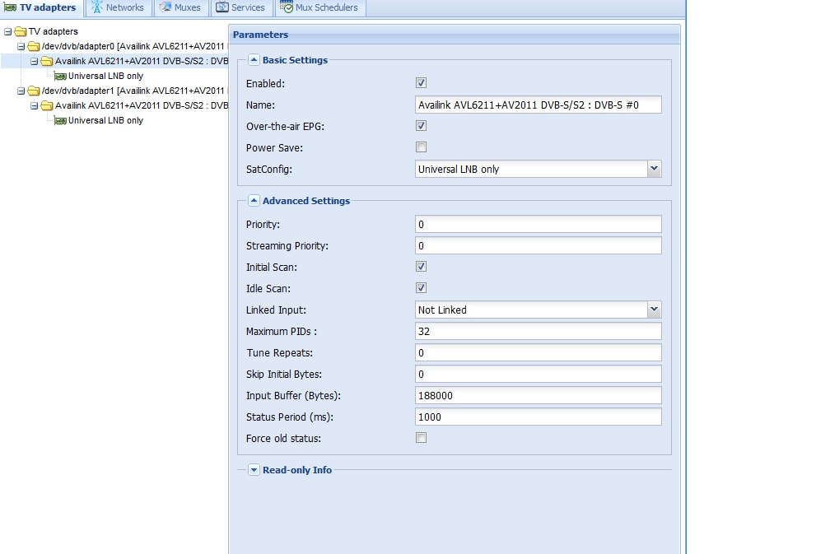Click the /dev/dvb/adapter0 folder icon
The image size is (830, 554).
(34, 46)
